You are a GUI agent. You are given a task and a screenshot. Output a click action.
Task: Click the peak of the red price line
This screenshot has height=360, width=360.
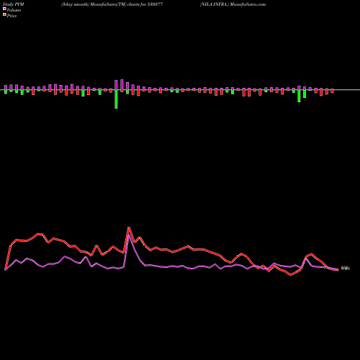pos(129,228)
